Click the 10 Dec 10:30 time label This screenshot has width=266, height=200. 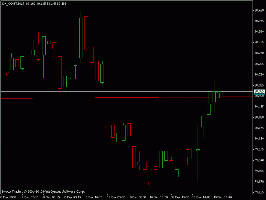(137, 197)
